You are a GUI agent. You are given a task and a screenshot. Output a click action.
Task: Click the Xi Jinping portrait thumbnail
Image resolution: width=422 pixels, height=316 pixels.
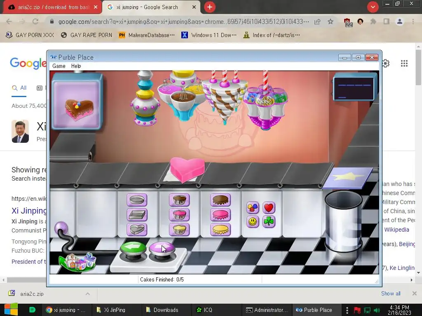pos(20,131)
